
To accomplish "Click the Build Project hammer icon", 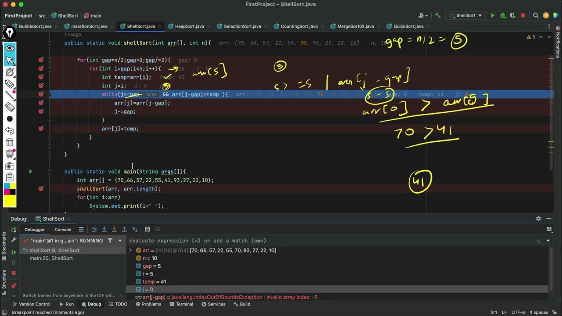I will [437, 15].
